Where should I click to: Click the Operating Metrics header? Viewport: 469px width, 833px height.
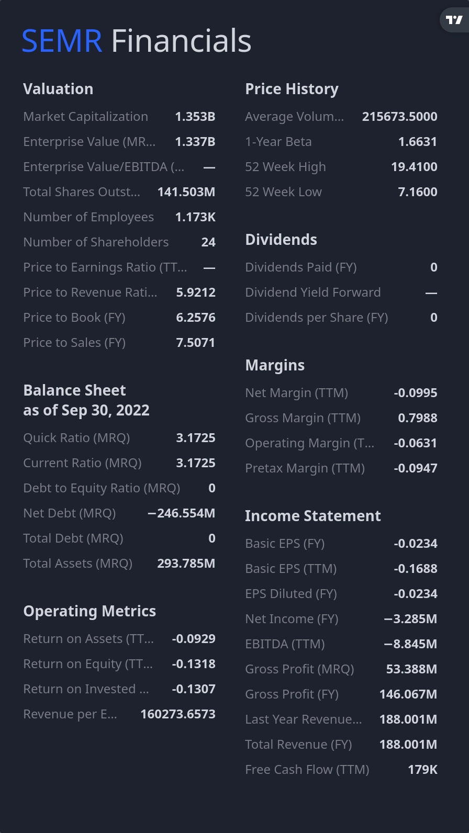click(90, 611)
